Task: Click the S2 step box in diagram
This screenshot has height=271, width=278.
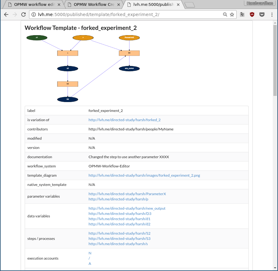Action: click(x=68, y=84)
